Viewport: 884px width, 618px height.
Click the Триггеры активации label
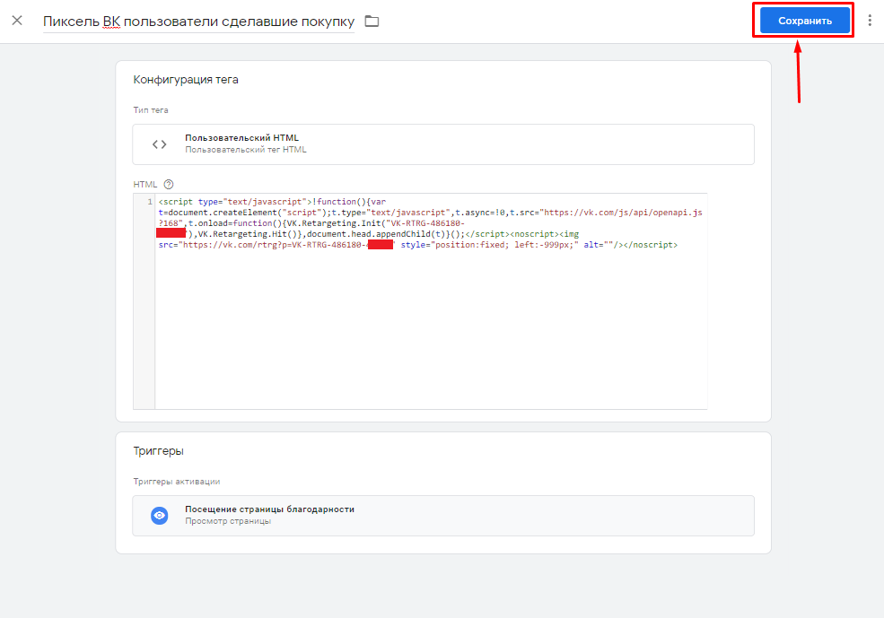pos(177,482)
